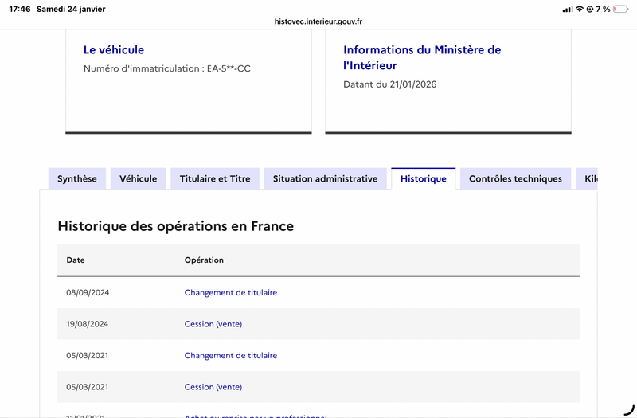The image size is (637, 418).
Task: Go to the Situation administrative tab
Action: (325, 179)
